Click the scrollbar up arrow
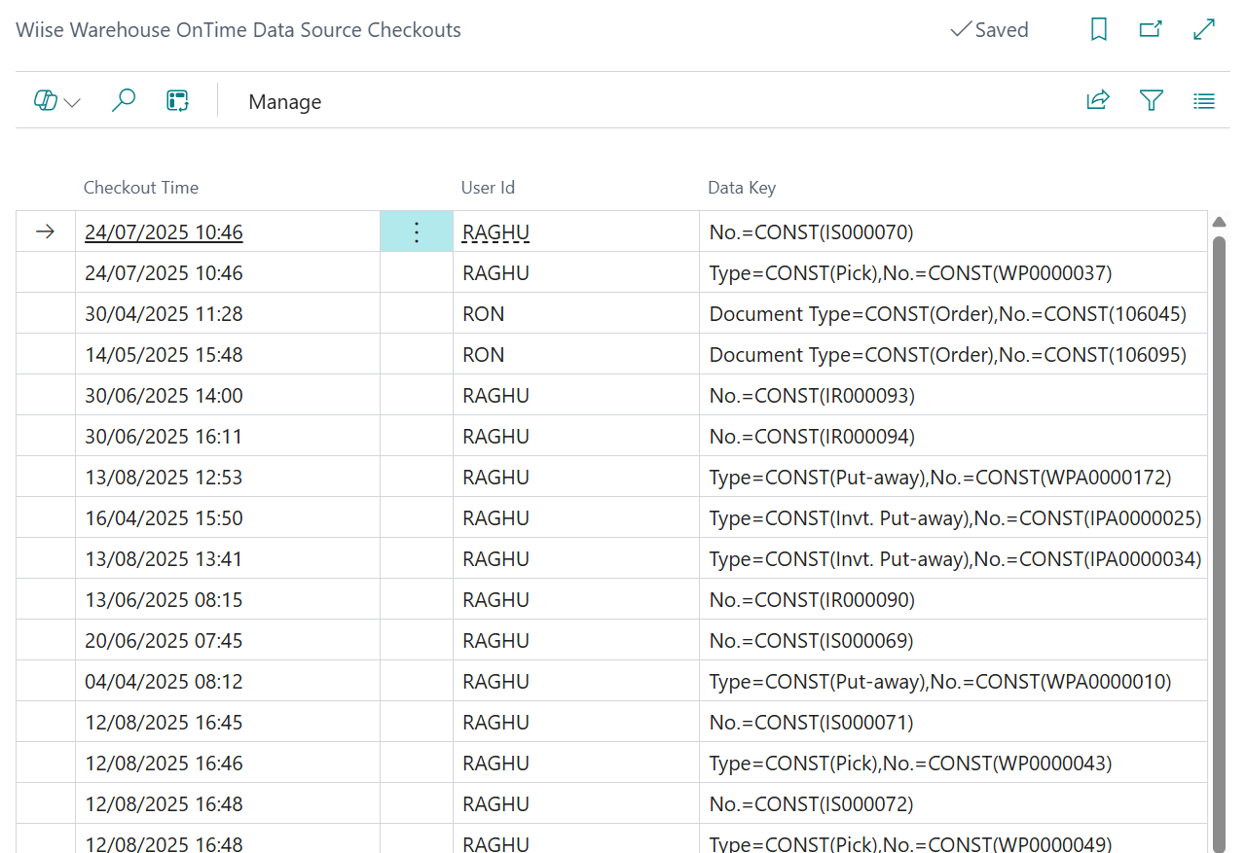Viewport: 1246px width, 853px height. (1219, 222)
